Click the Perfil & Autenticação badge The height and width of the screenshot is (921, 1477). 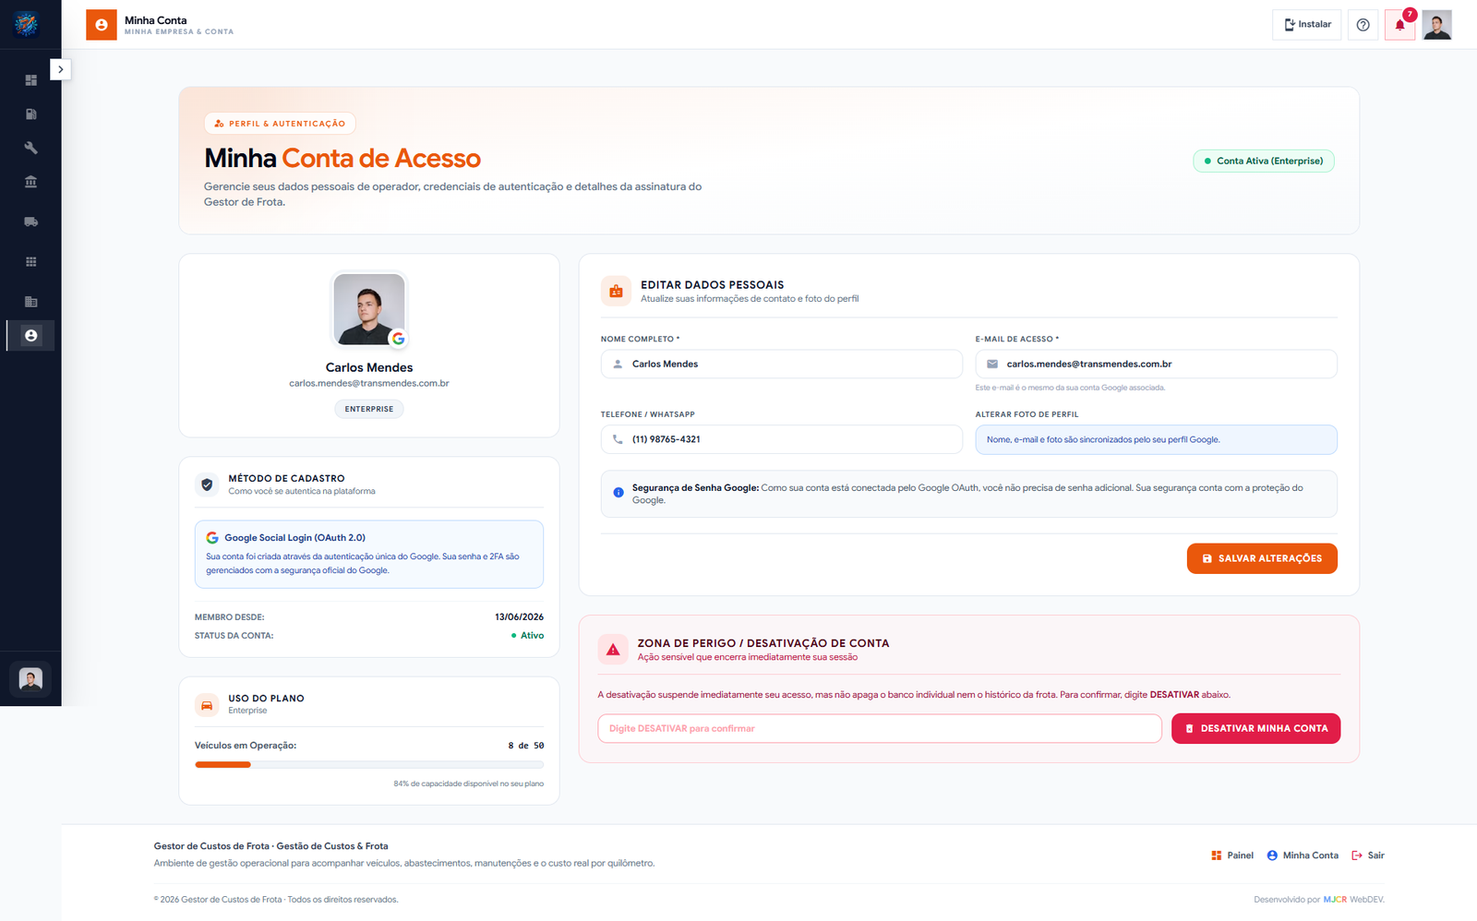click(280, 124)
